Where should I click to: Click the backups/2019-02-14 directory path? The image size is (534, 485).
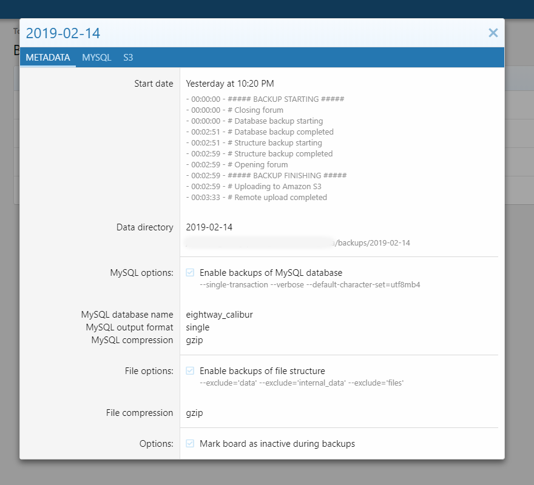[x=371, y=242]
